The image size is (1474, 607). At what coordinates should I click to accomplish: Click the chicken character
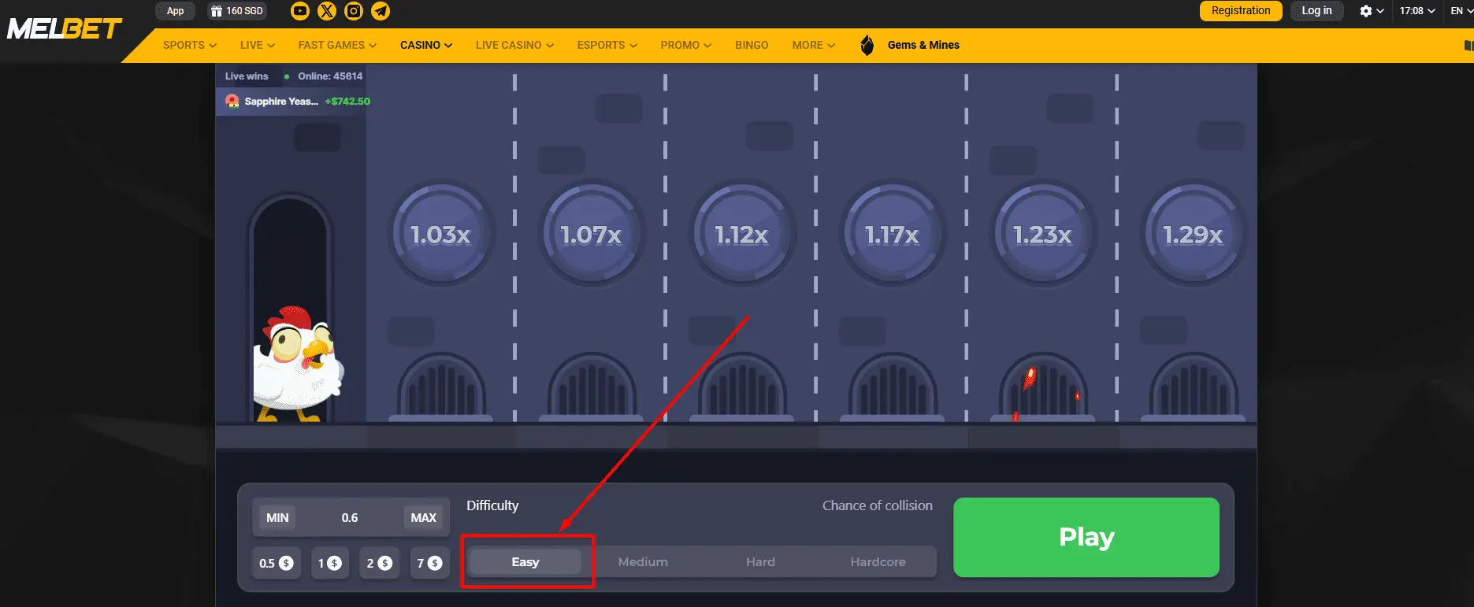(x=298, y=364)
